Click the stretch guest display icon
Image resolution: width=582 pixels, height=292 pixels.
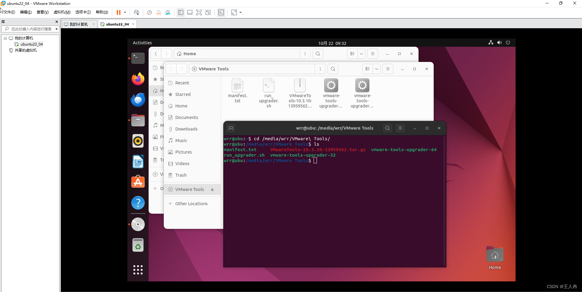click(x=234, y=12)
